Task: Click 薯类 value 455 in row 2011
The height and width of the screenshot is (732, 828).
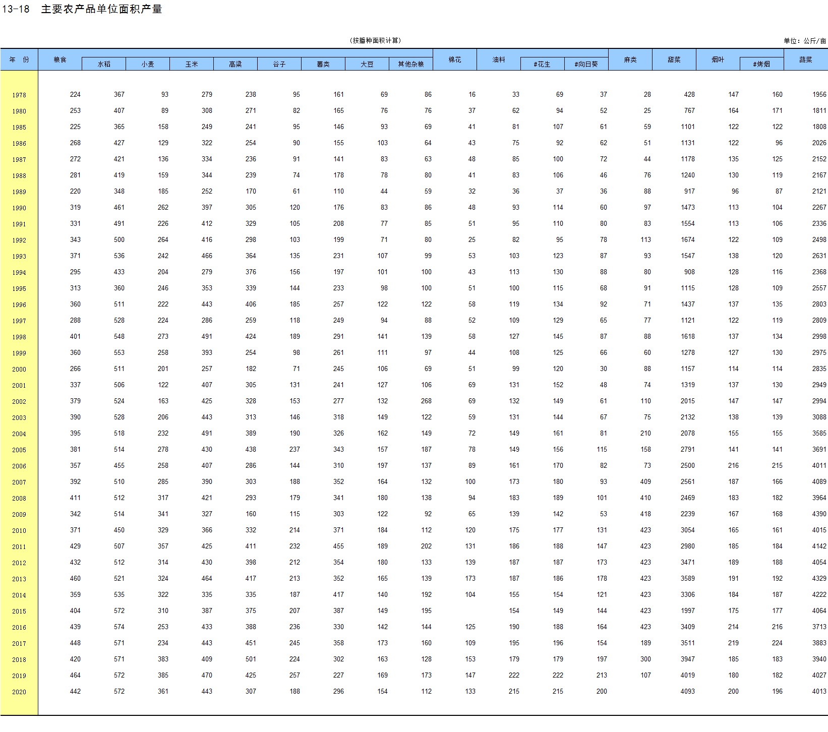Action: [x=338, y=546]
